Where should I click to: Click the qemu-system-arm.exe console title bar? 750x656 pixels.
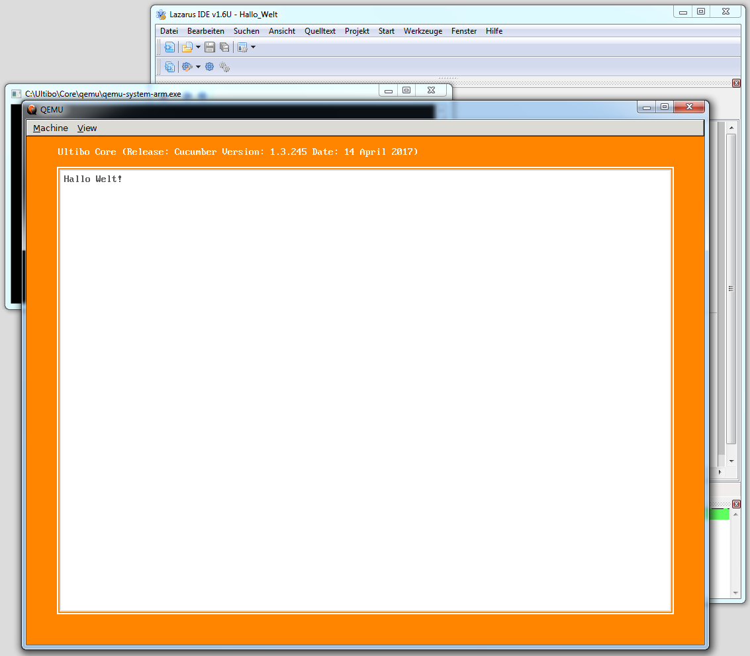point(199,93)
